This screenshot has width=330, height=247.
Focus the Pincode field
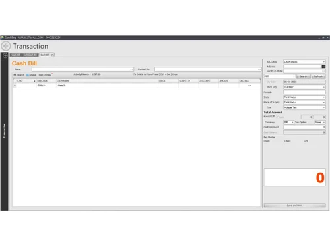[x=304, y=92]
